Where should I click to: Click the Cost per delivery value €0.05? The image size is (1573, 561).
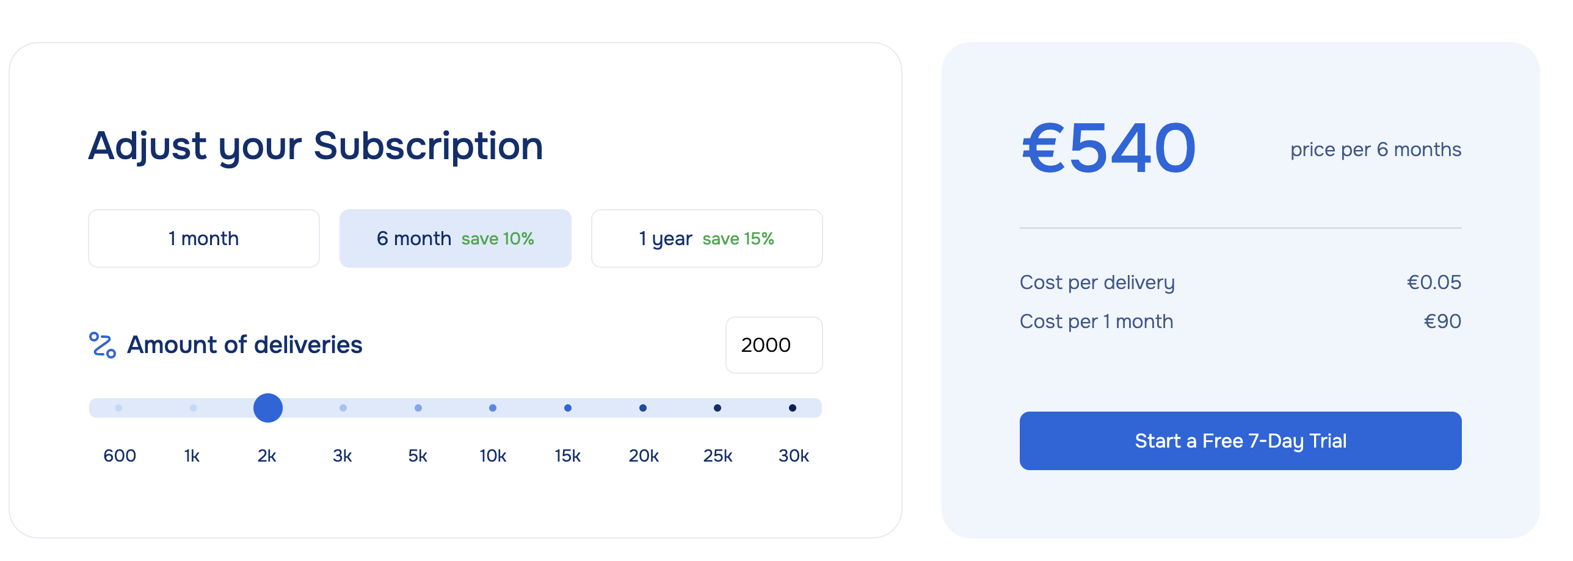[1434, 282]
